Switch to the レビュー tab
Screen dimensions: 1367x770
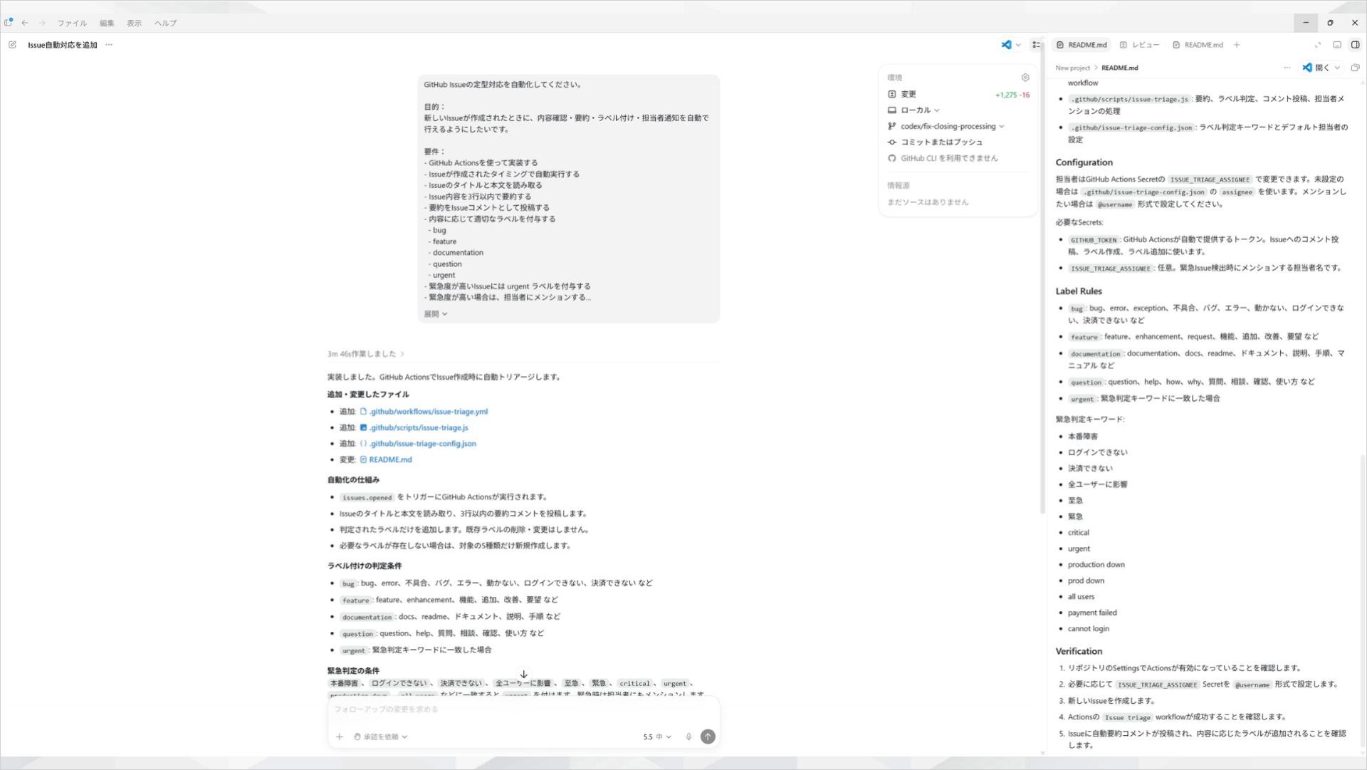[1139, 45]
